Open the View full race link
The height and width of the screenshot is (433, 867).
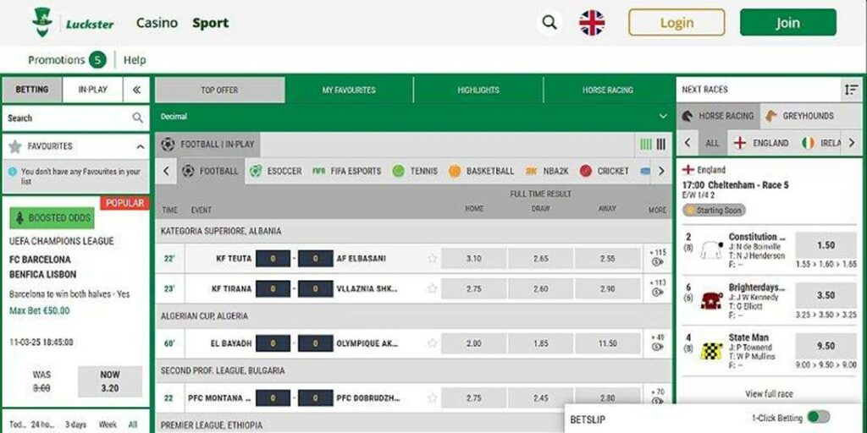[769, 394]
